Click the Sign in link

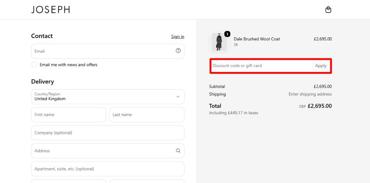178,37
